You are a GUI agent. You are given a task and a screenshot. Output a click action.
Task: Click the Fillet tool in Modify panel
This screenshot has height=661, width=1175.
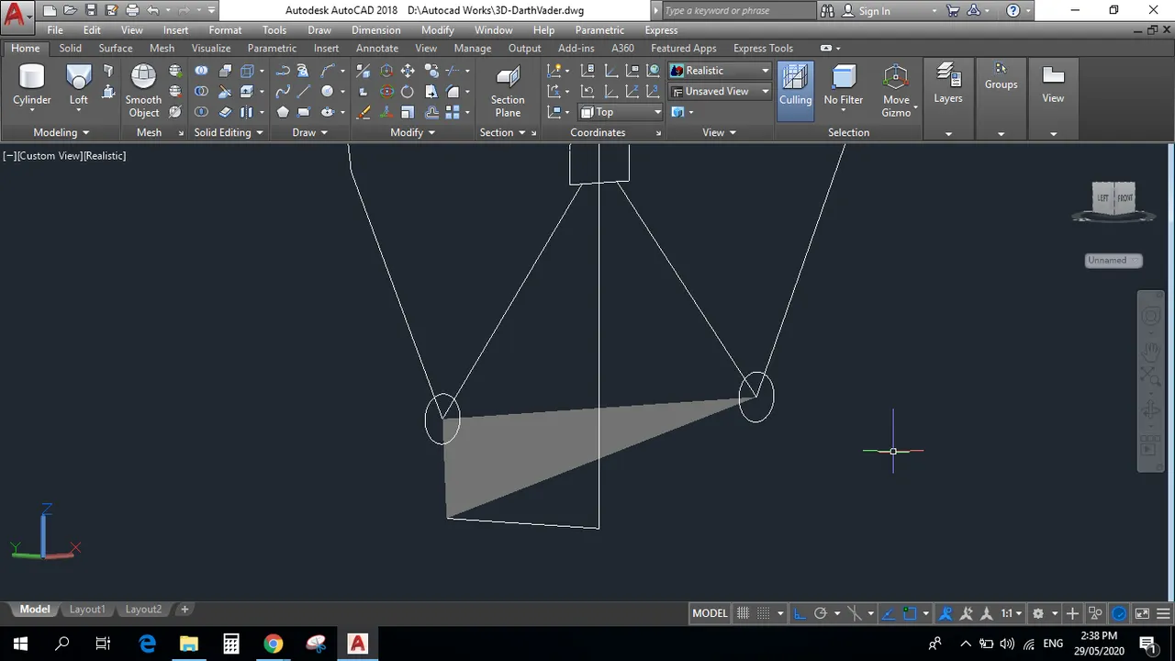[453, 92]
